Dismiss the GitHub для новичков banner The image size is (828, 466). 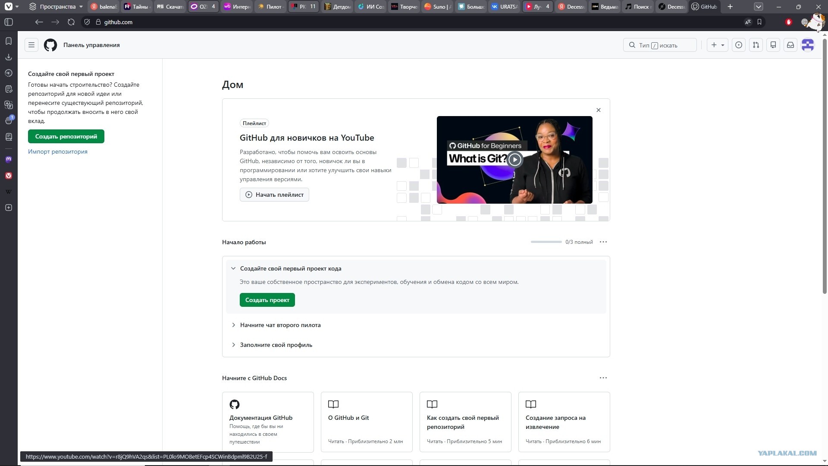(599, 110)
